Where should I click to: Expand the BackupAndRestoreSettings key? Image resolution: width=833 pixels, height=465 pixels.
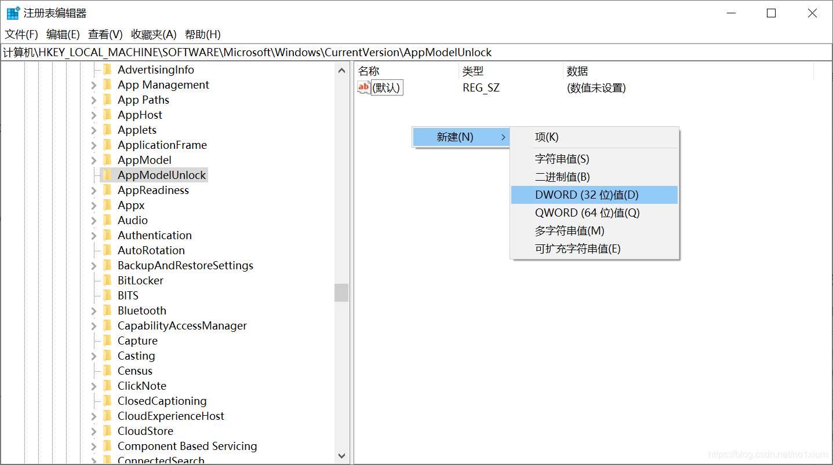click(94, 266)
